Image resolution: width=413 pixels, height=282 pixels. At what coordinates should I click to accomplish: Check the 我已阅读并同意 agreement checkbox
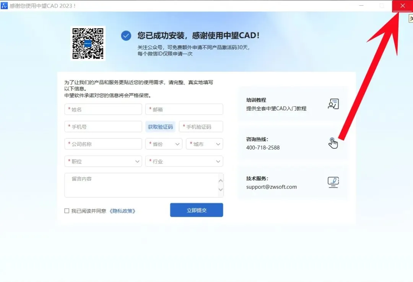click(x=67, y=211)
